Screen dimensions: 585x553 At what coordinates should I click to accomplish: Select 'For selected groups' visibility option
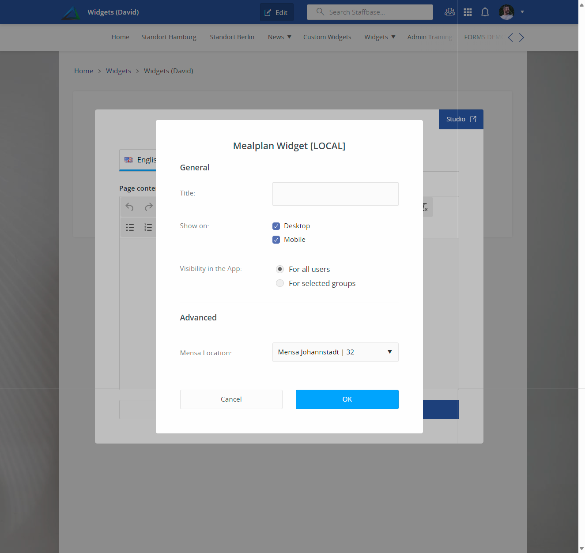pos(280,283)
